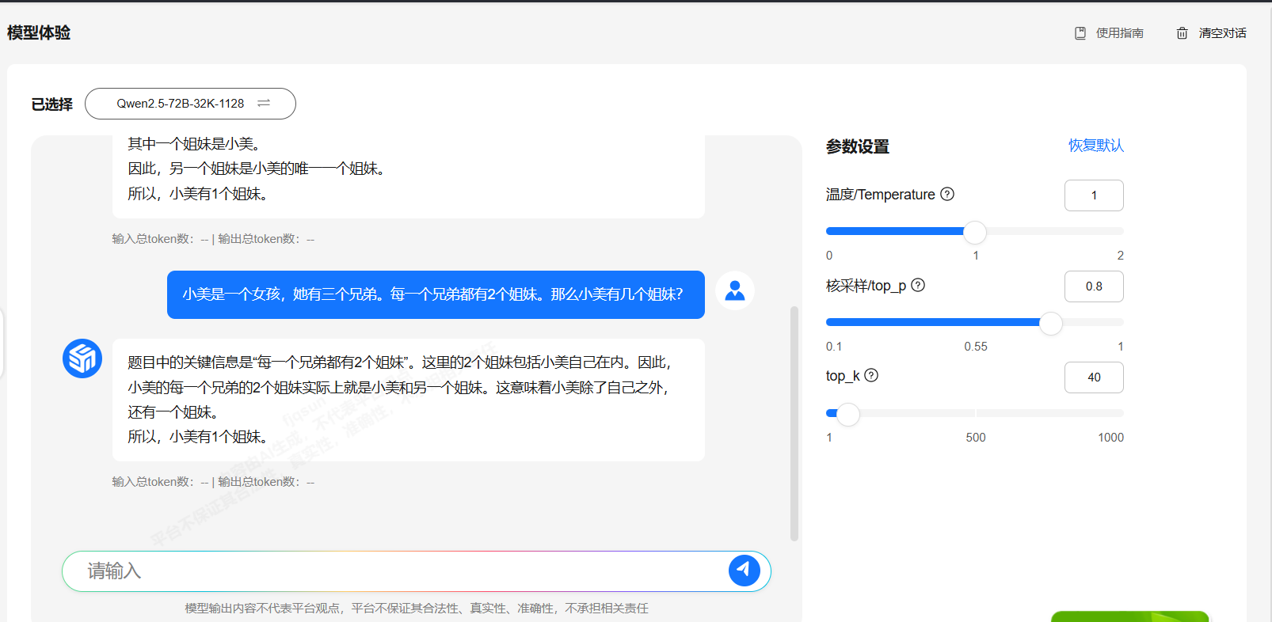Open the Temperature help question icon
Viewport: 1272px width, 622px height.
(x=947, y=194)
